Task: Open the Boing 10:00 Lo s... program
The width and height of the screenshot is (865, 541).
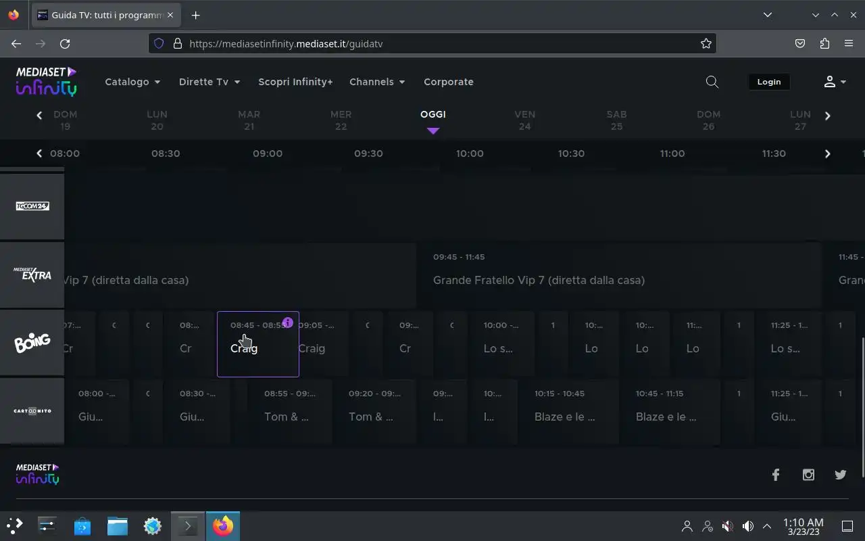Action: point(501,344)
